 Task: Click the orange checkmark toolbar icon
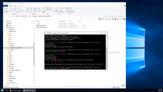(118, 19)
